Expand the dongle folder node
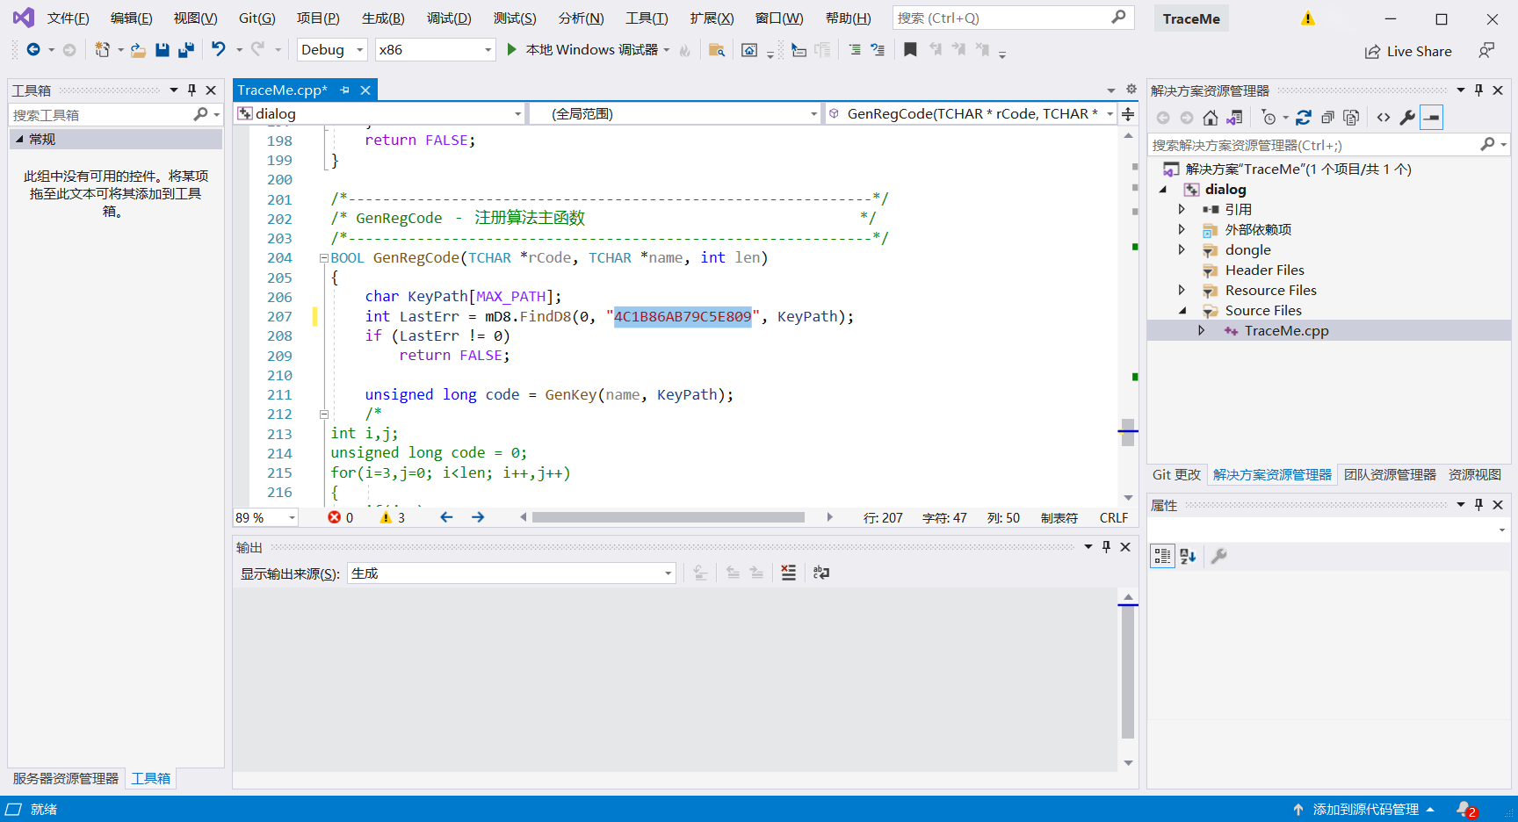 click(1182, 249)
